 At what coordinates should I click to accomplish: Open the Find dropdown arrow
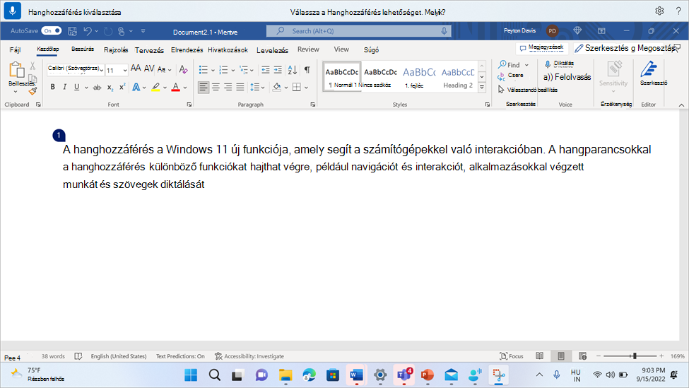[527, 65]
